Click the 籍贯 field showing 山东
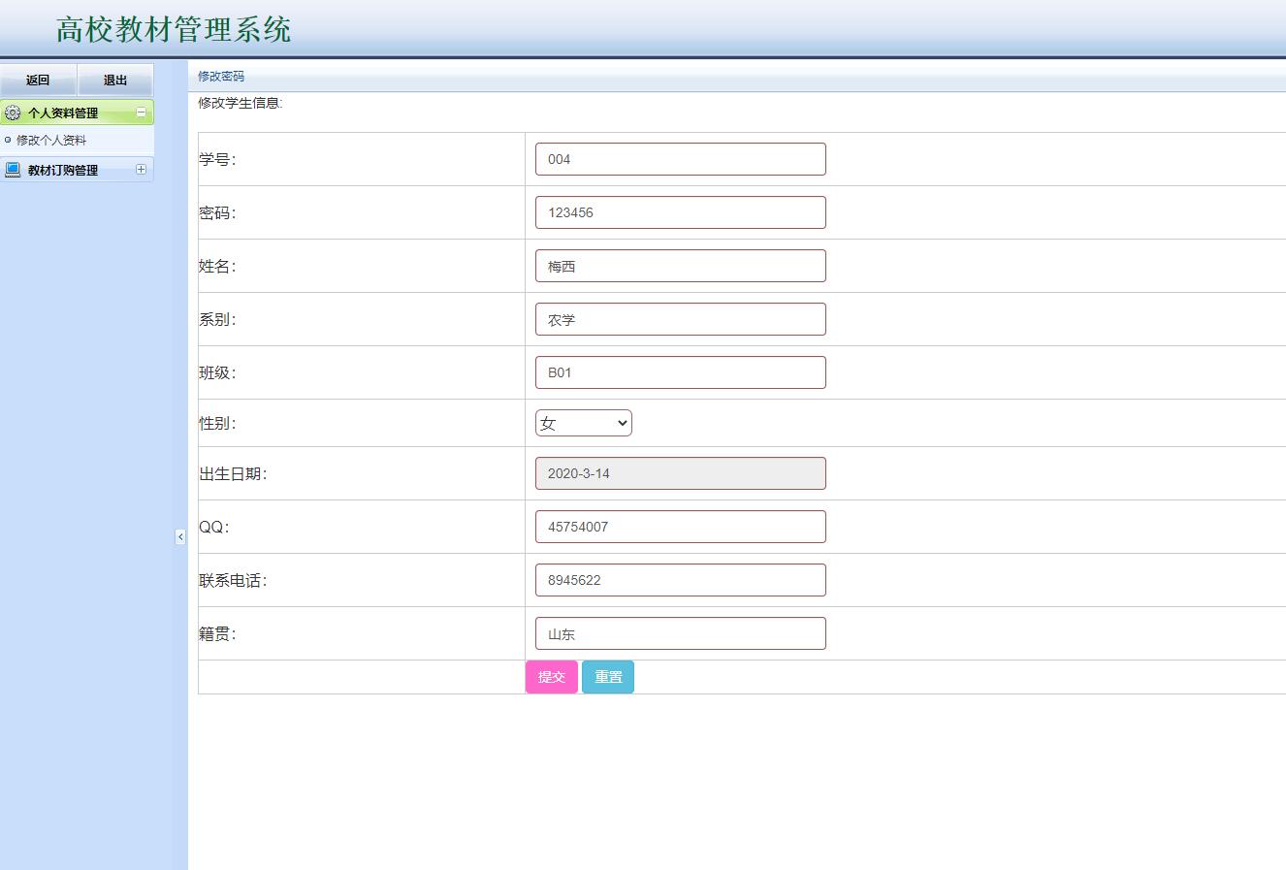The image size is (1286, 870). [x=680, y=632]
